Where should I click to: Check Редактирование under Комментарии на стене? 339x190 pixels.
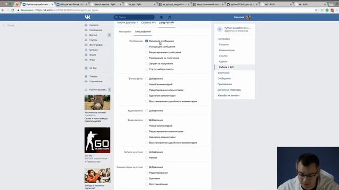[147, 173]
